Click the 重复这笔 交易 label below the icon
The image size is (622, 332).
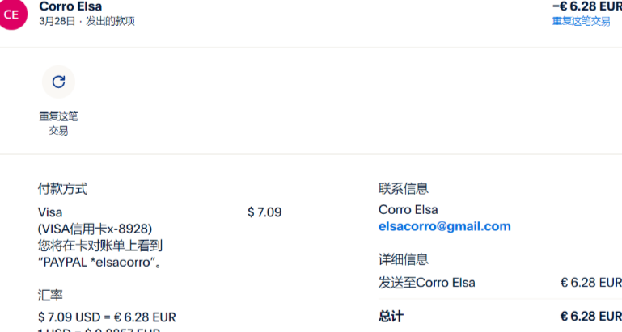point(58,123)
